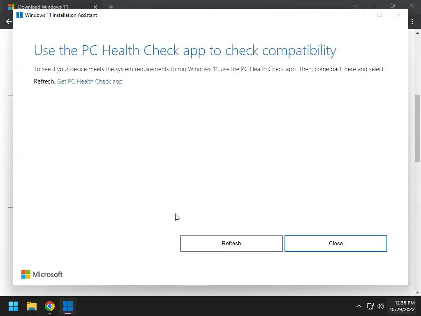Viewport: 421px width, 316px height.
Task: Open Chrome's tab search chevron
Action: (355, 6)
